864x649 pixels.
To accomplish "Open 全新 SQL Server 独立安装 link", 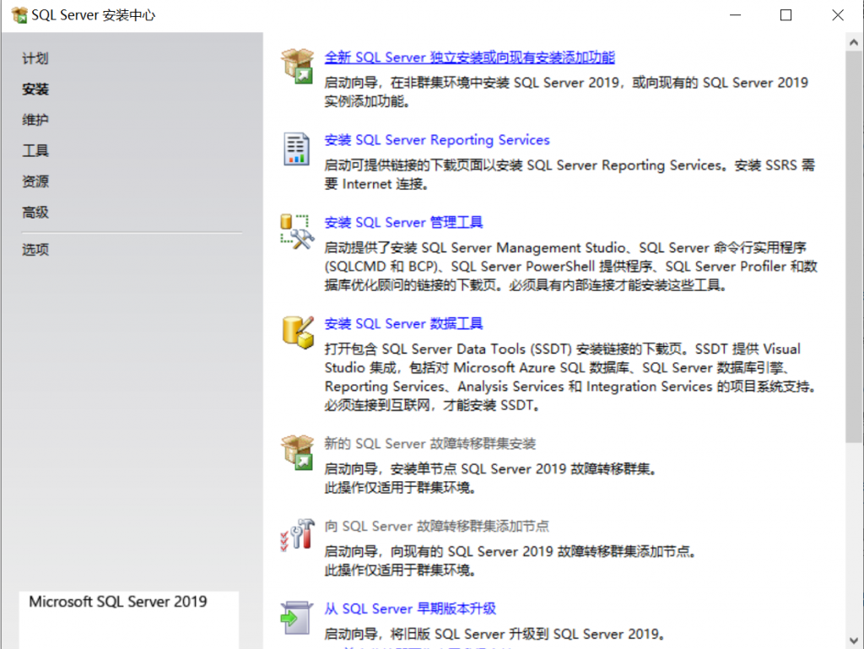I will pyautogui.click(x=469, y=57).
